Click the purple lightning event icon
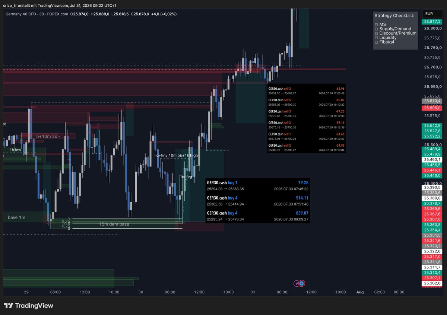 point(297,284)
